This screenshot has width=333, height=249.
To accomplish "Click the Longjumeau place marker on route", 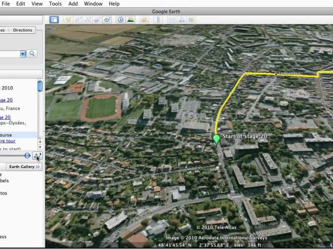I will tap(276, 74).
